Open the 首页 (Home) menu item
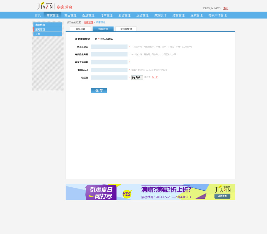Viewport: 267px width, 234px height. coord(37,15)
